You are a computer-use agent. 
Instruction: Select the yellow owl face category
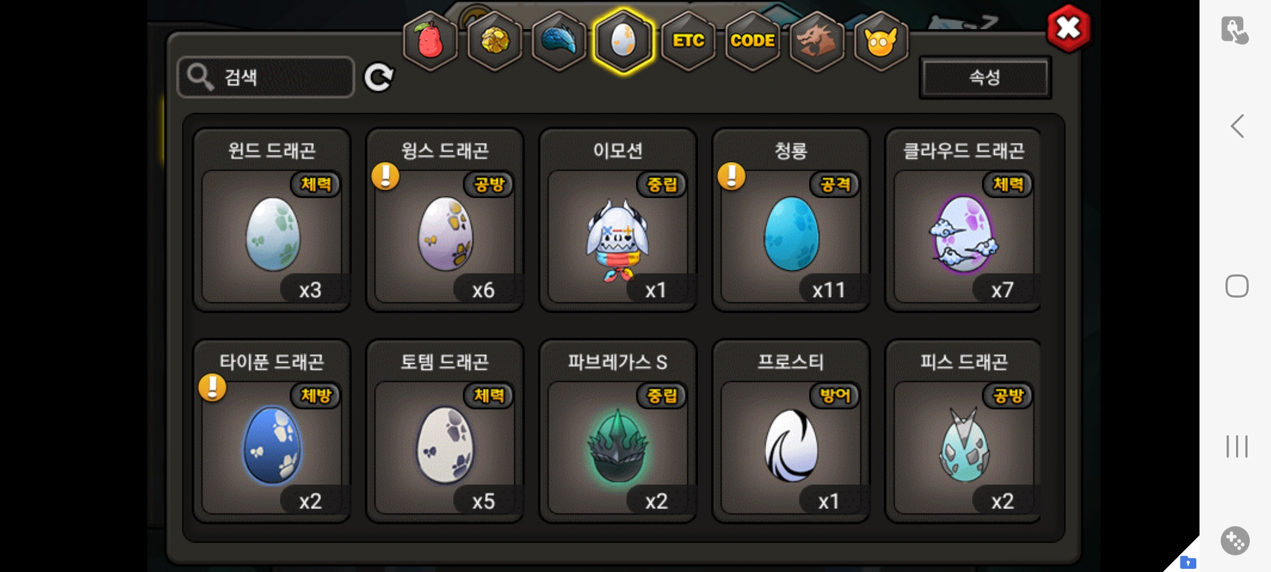click(881, 41)
